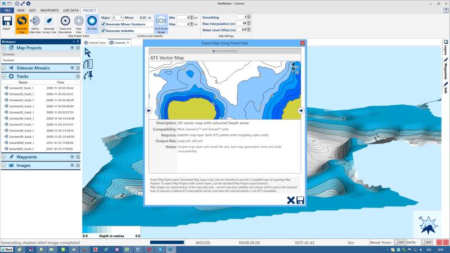Save the export using the floppy disk icon

click(x=300, y=201)
